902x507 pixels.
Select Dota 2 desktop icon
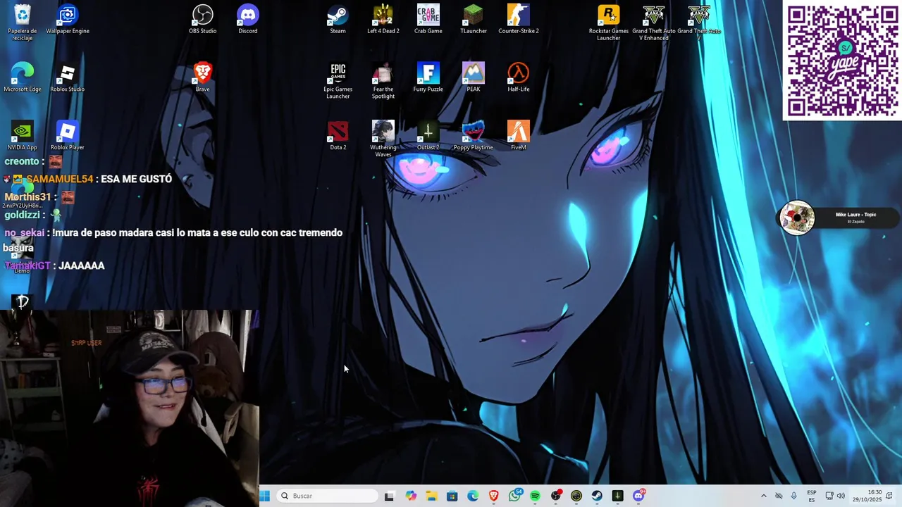(338, 135)
